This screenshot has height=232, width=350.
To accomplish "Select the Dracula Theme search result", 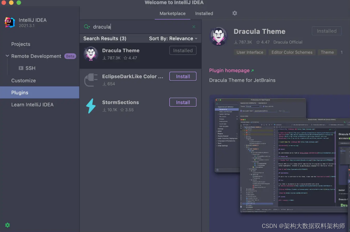I will 140,56.
